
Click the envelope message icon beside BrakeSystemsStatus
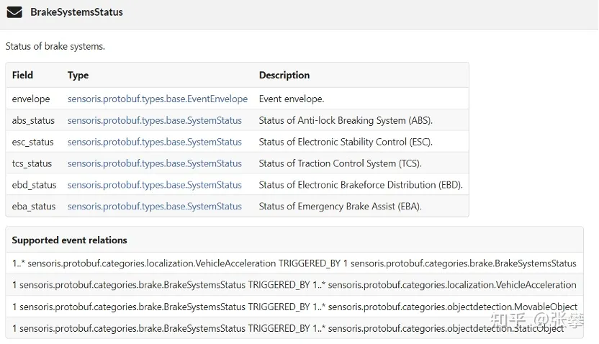tap(14, 12)
